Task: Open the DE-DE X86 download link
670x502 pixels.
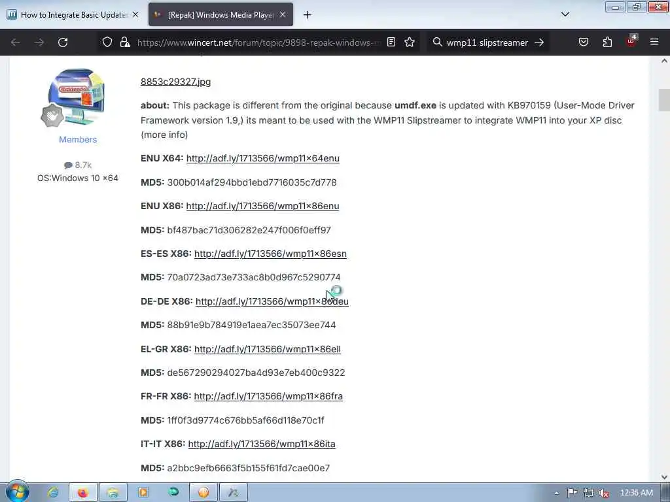Action: click(x=272, y=301)
